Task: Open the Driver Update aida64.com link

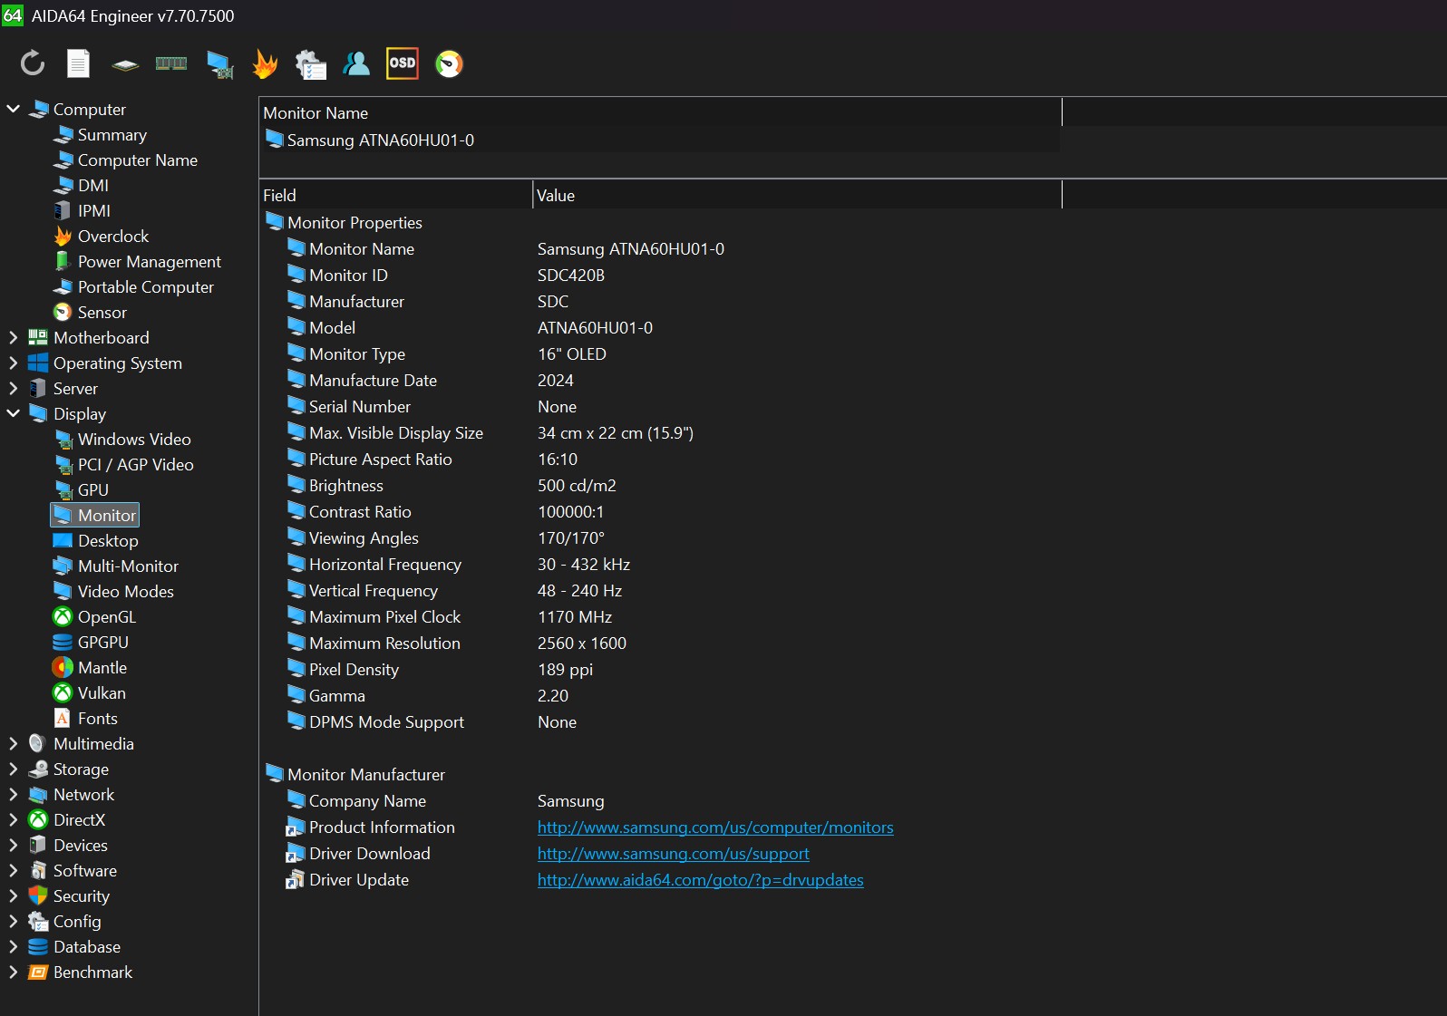Action: tap(700, 880)
